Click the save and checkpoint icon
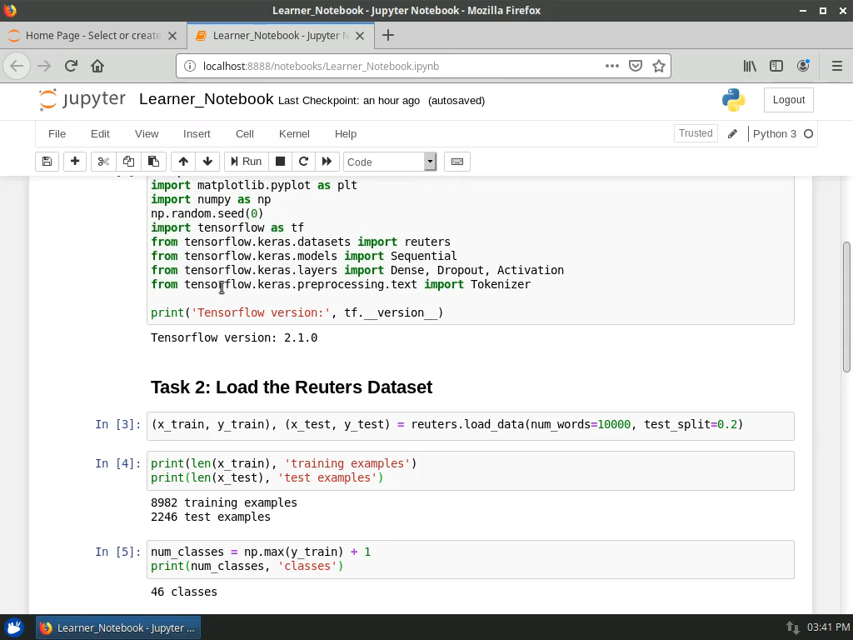Viewport: 853px width, 640px height. click(x=47, y=162)
